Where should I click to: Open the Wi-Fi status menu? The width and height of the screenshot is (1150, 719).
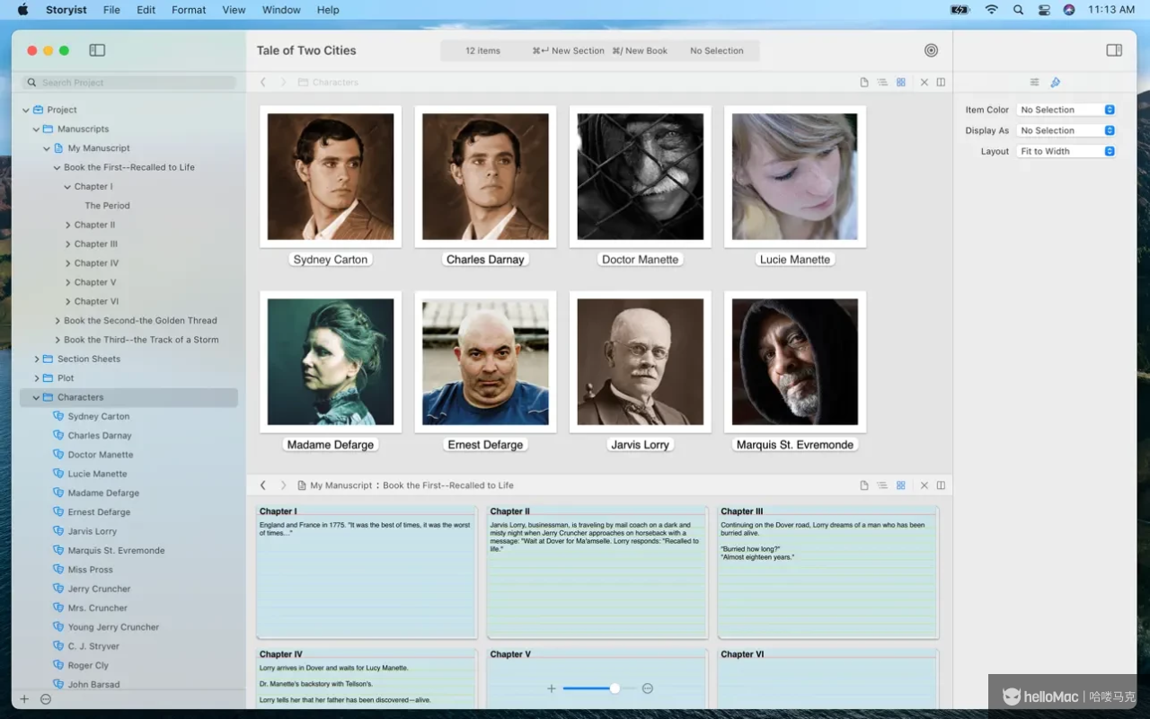pos(991,10)
